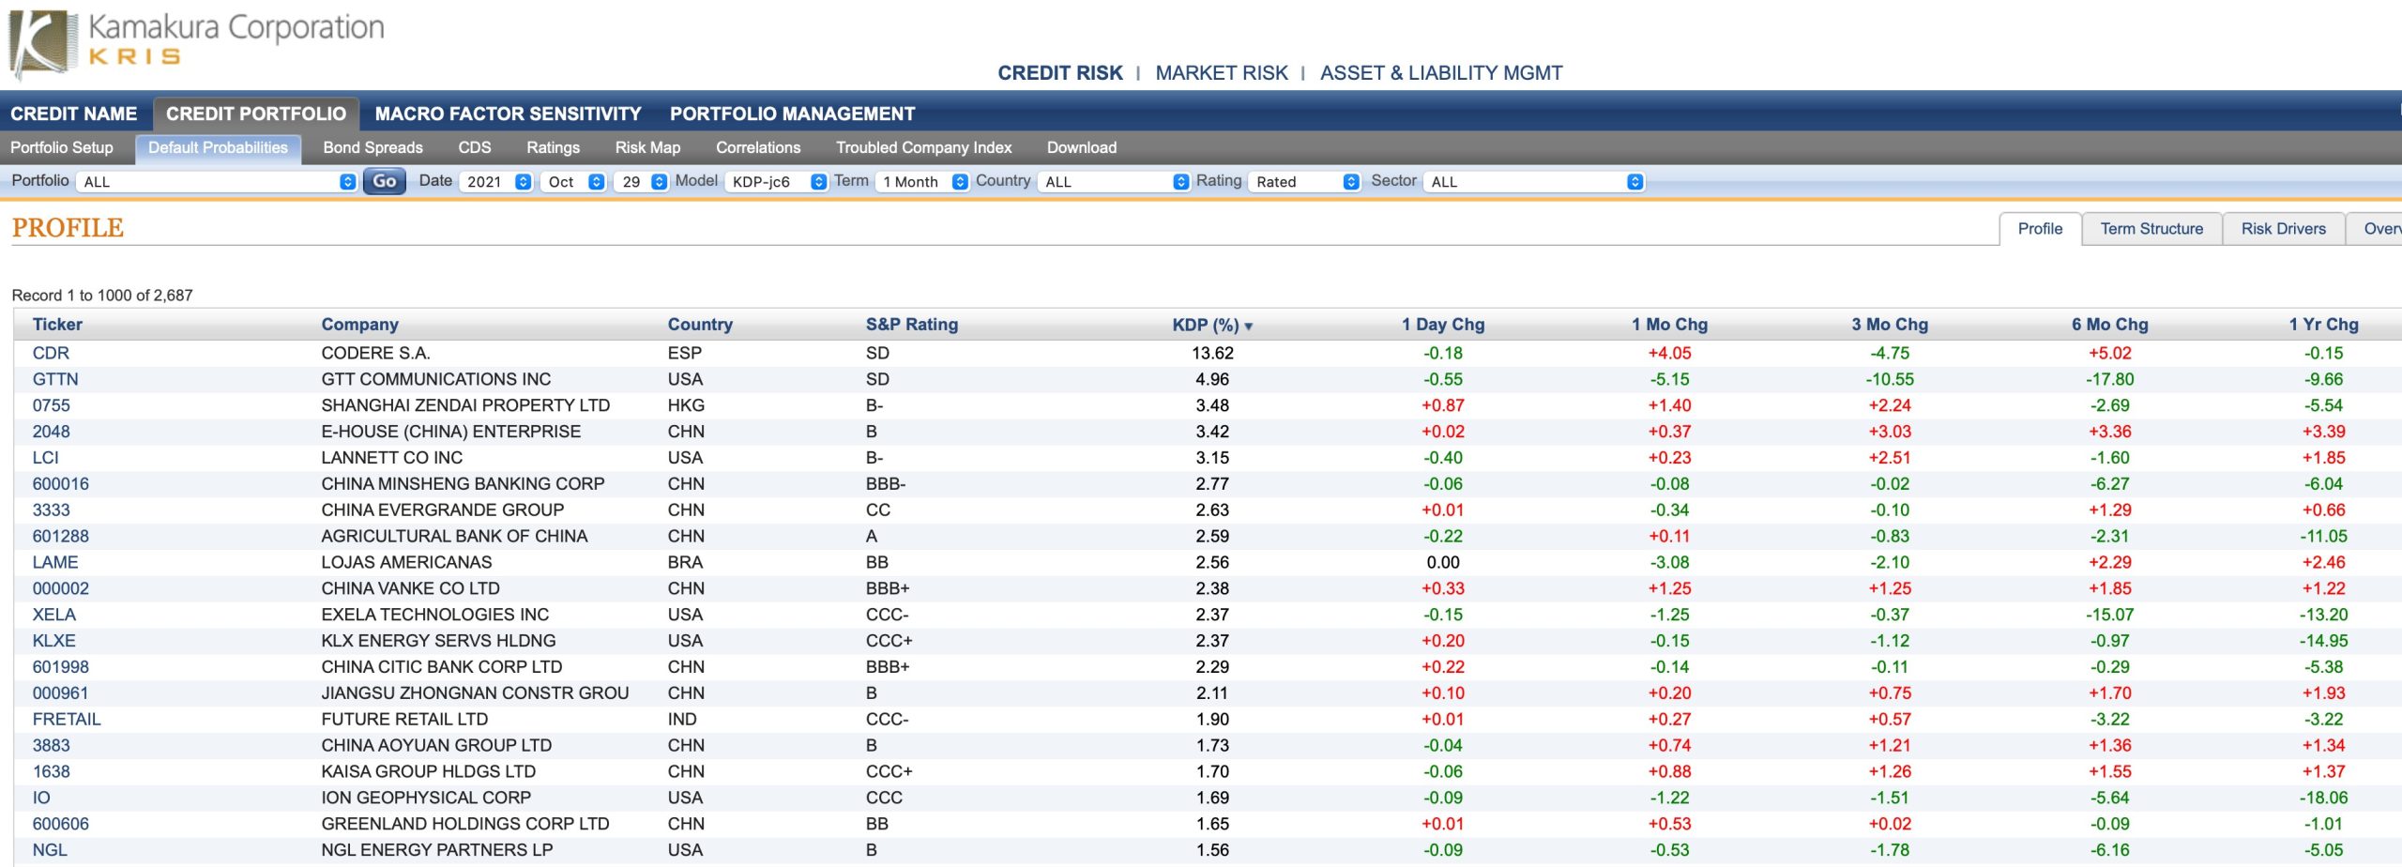Open the year 2021 dropdown
The image size is (2402, 867).
pos(496,182)
